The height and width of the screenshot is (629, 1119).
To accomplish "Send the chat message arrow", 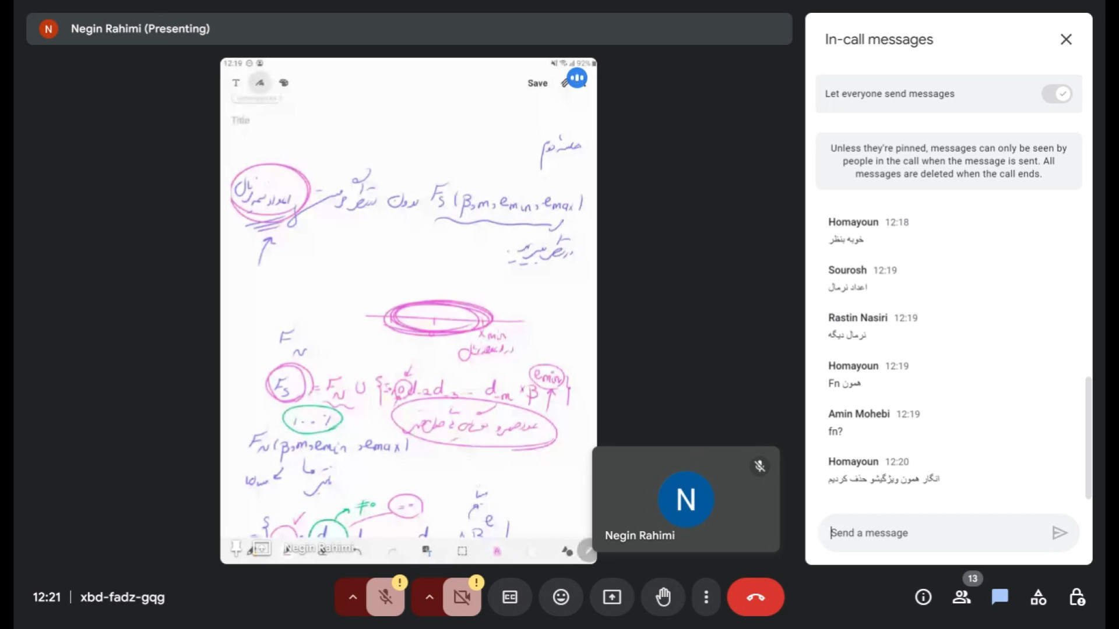I will coord(1059,533).
